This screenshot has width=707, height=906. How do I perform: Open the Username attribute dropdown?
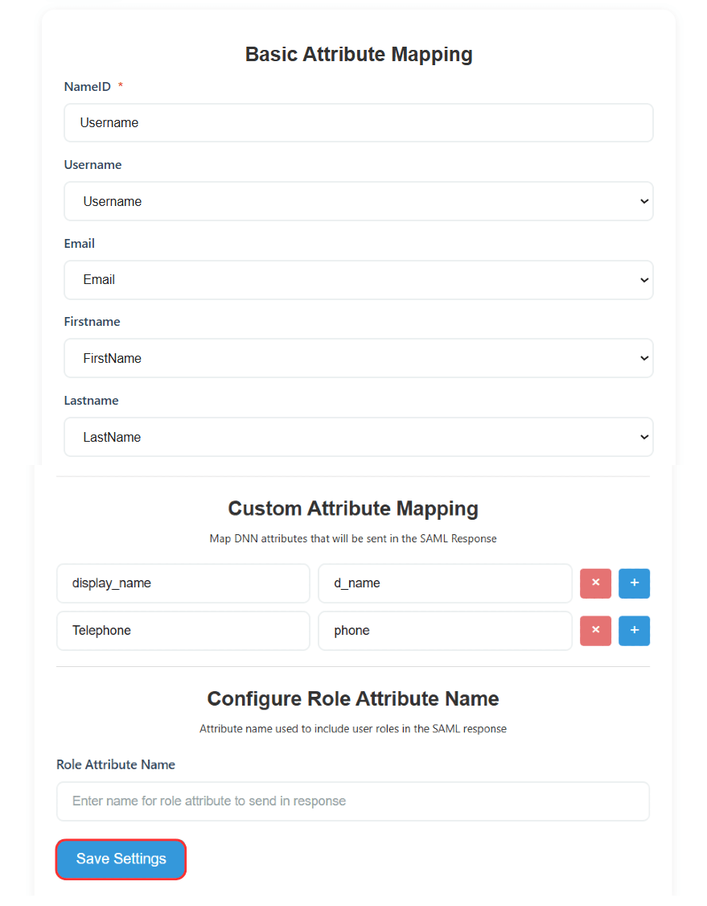pos(358,201)
